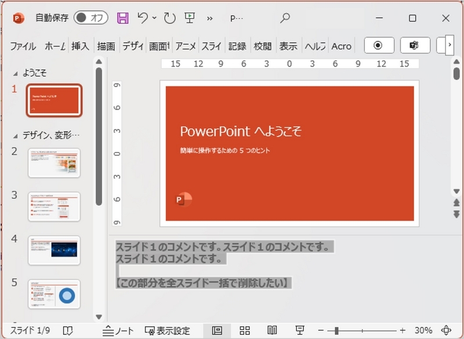Click the first notes line スライド１のコメントです。
The width and height of the screenshot is (464, 339).
point(168,247)
